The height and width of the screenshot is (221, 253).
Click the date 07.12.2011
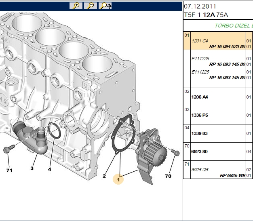tap(200, 6)
